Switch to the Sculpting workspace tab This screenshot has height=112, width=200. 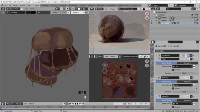click(53, 6)
